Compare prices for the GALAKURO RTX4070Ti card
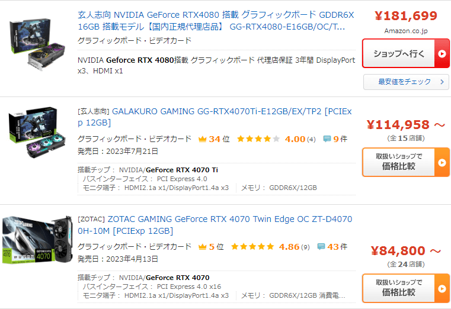 click(406, 162)
